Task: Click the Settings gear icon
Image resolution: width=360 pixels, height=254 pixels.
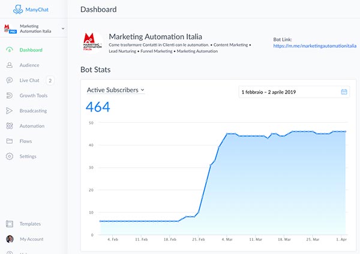Action: [10, 156]
